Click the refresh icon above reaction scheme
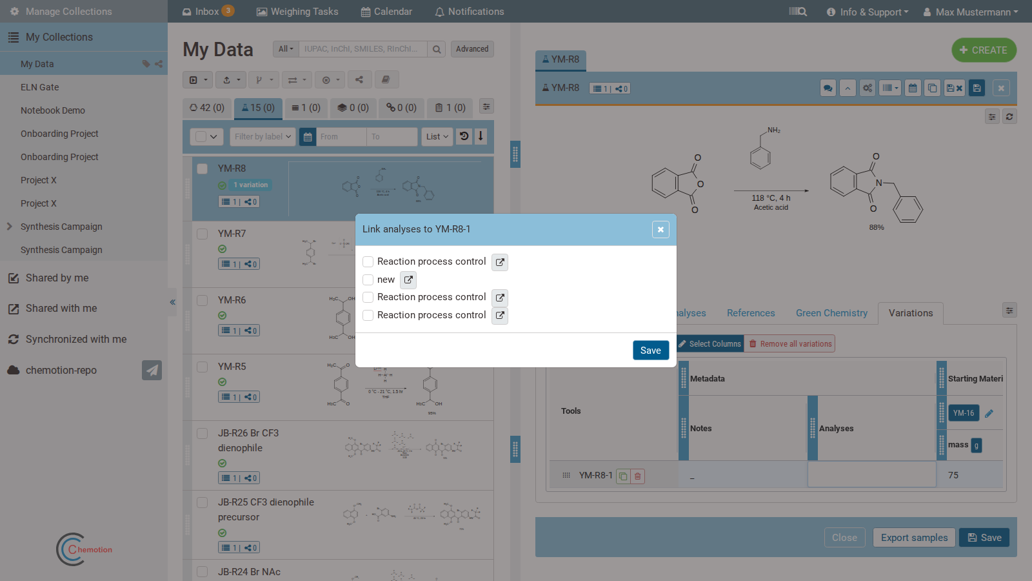This screenshot has height=581, width=1032. pyautogui.click(x=1009, y=117)
